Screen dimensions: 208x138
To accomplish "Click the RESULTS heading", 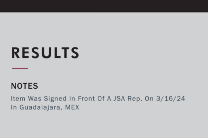I will [45, 53].
